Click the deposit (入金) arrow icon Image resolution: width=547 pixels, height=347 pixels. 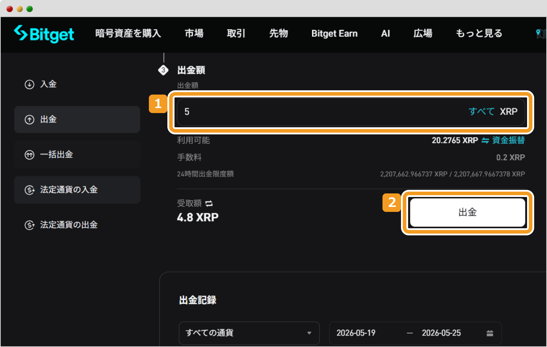tap(29, 84)
